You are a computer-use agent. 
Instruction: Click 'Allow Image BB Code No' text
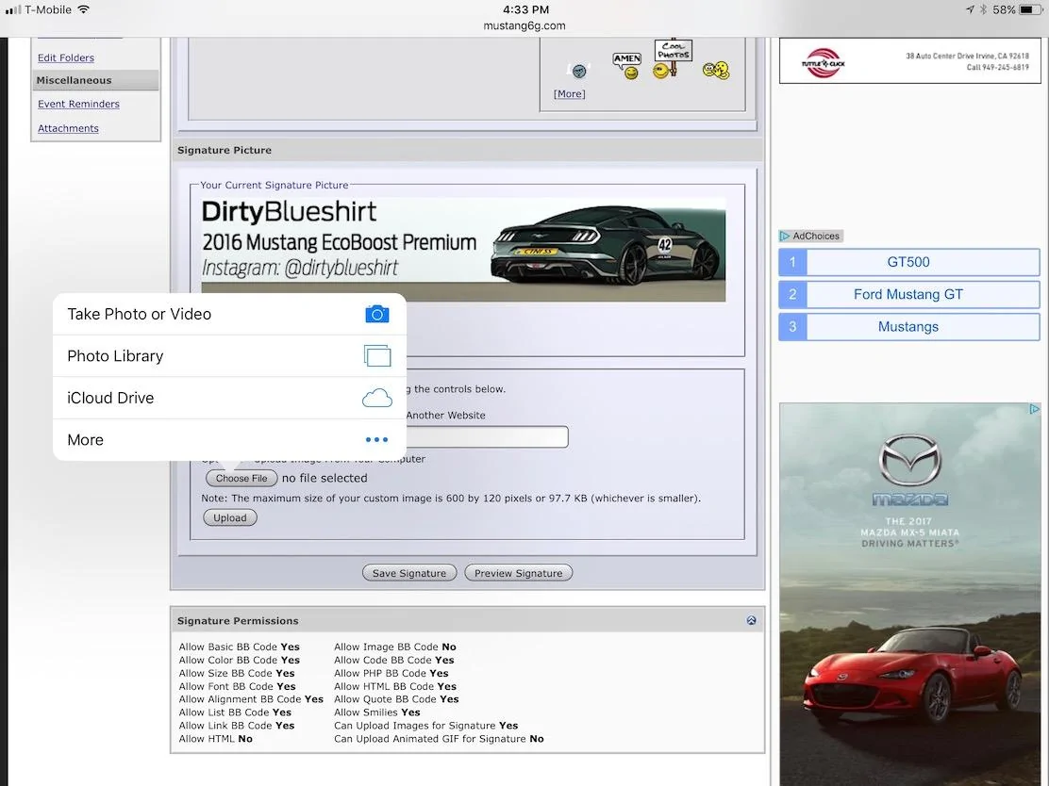point(394,647)
